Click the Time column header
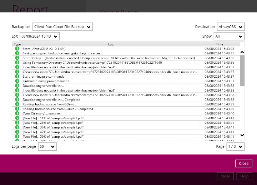 coord(219,44)
